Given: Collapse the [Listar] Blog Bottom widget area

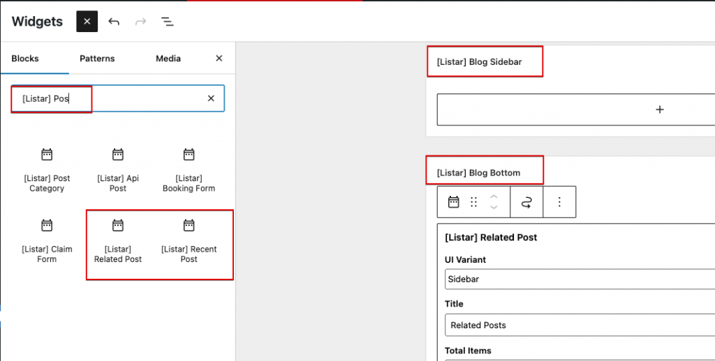Looking at the screenshot, I should point(478,173).
